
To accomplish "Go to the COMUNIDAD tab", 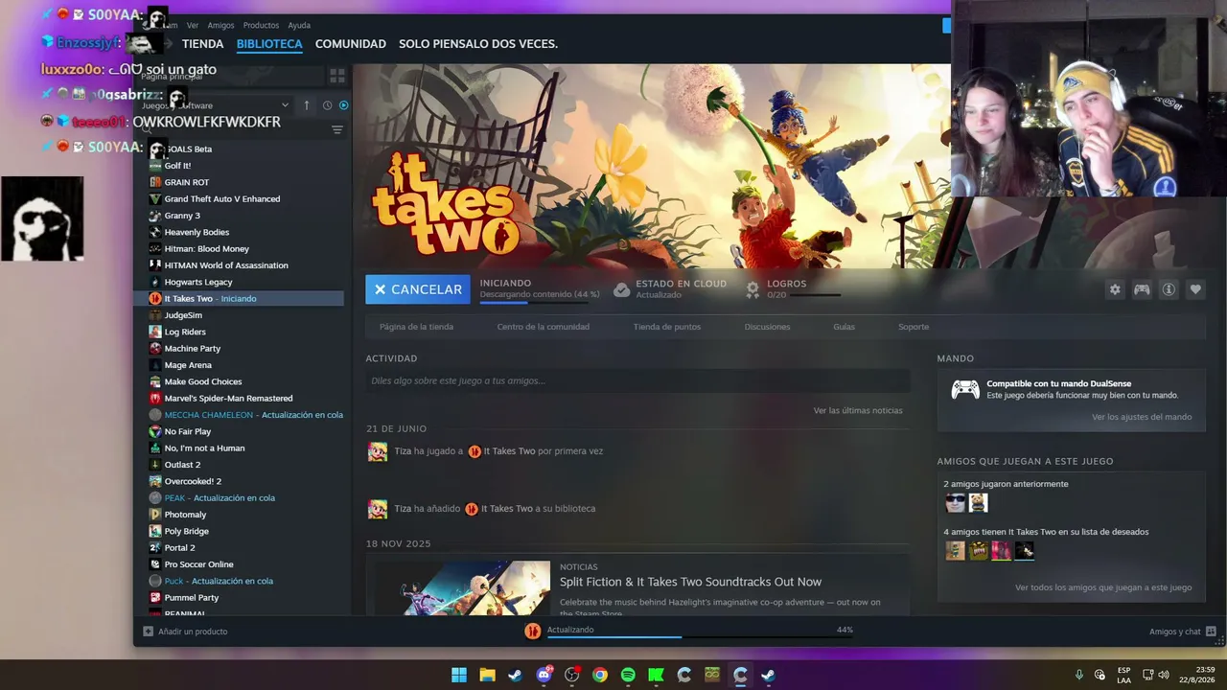I will [351, 44].
